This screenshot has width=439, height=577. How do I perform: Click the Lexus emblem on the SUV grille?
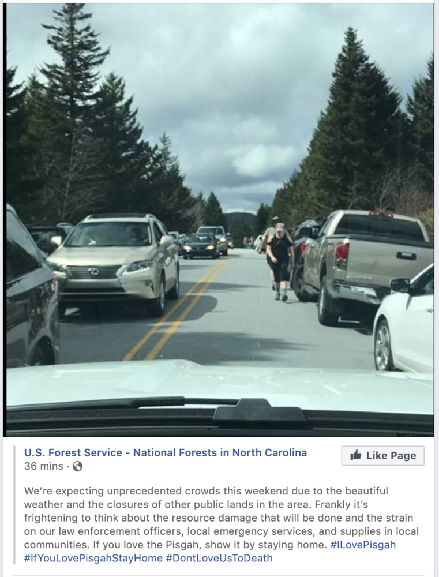(93, 272)
